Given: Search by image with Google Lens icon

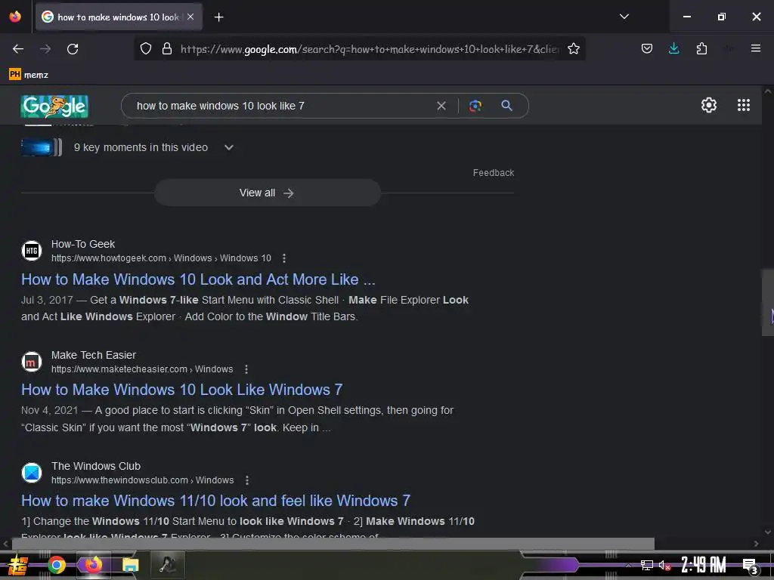Looking at the screenshot, I should [475, 106].
